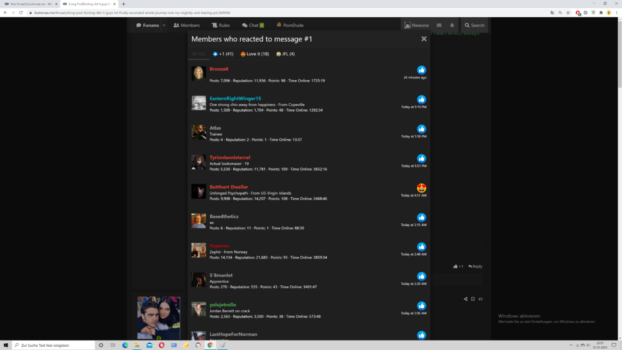The height and width of the screenshot is (350, 622).
Task: Open a new browser tab
Action: pyautogui.click(x=123, y=4)
